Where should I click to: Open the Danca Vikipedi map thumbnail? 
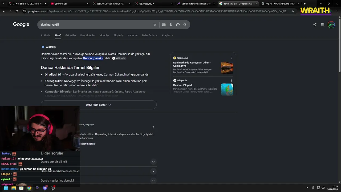(x=227, y=90)
